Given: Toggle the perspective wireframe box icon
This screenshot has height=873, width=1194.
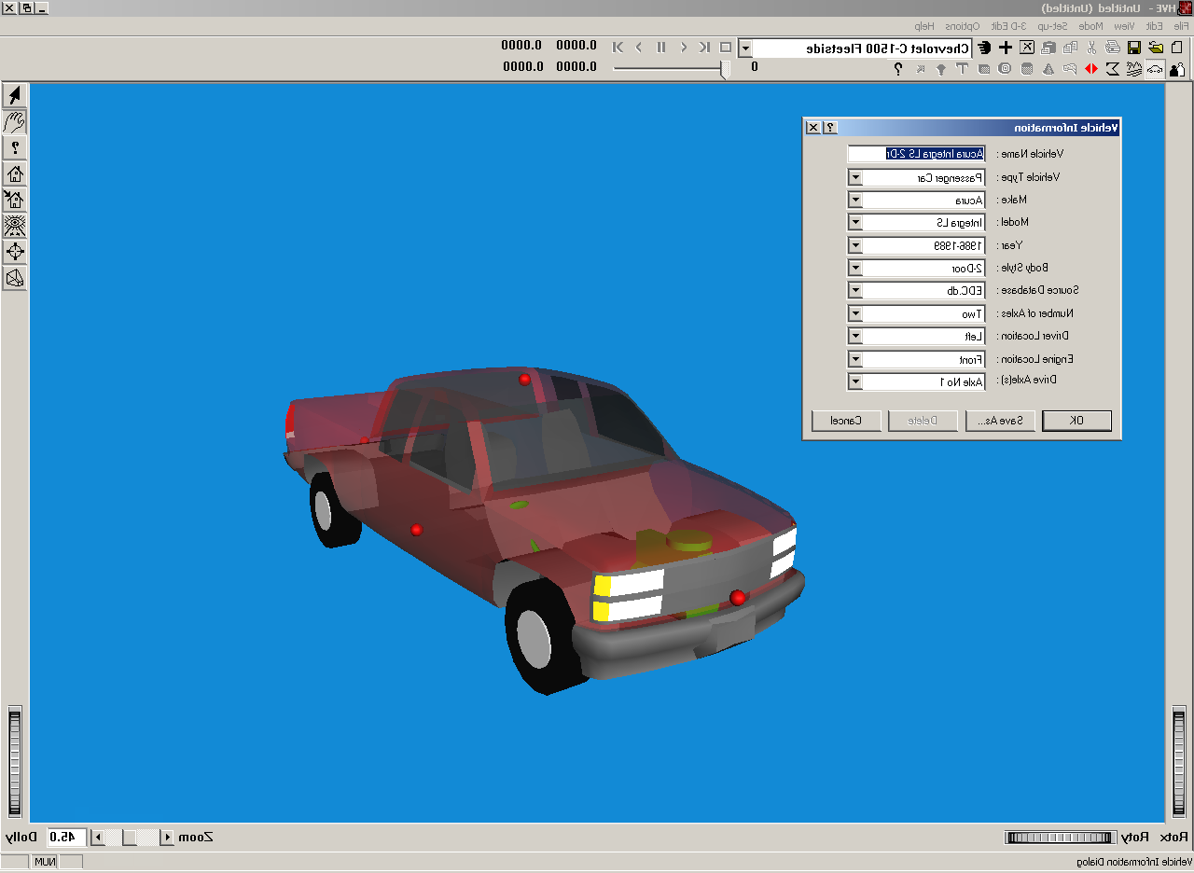Looking at the screenshot, I should (x=15, y=278).
